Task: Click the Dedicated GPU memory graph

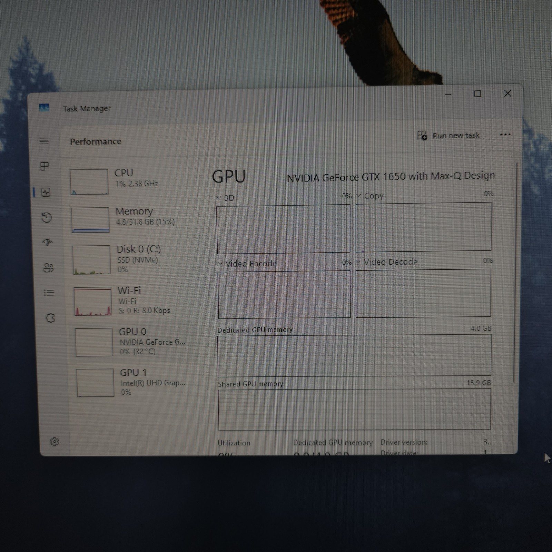Action: tap(354, 355)
